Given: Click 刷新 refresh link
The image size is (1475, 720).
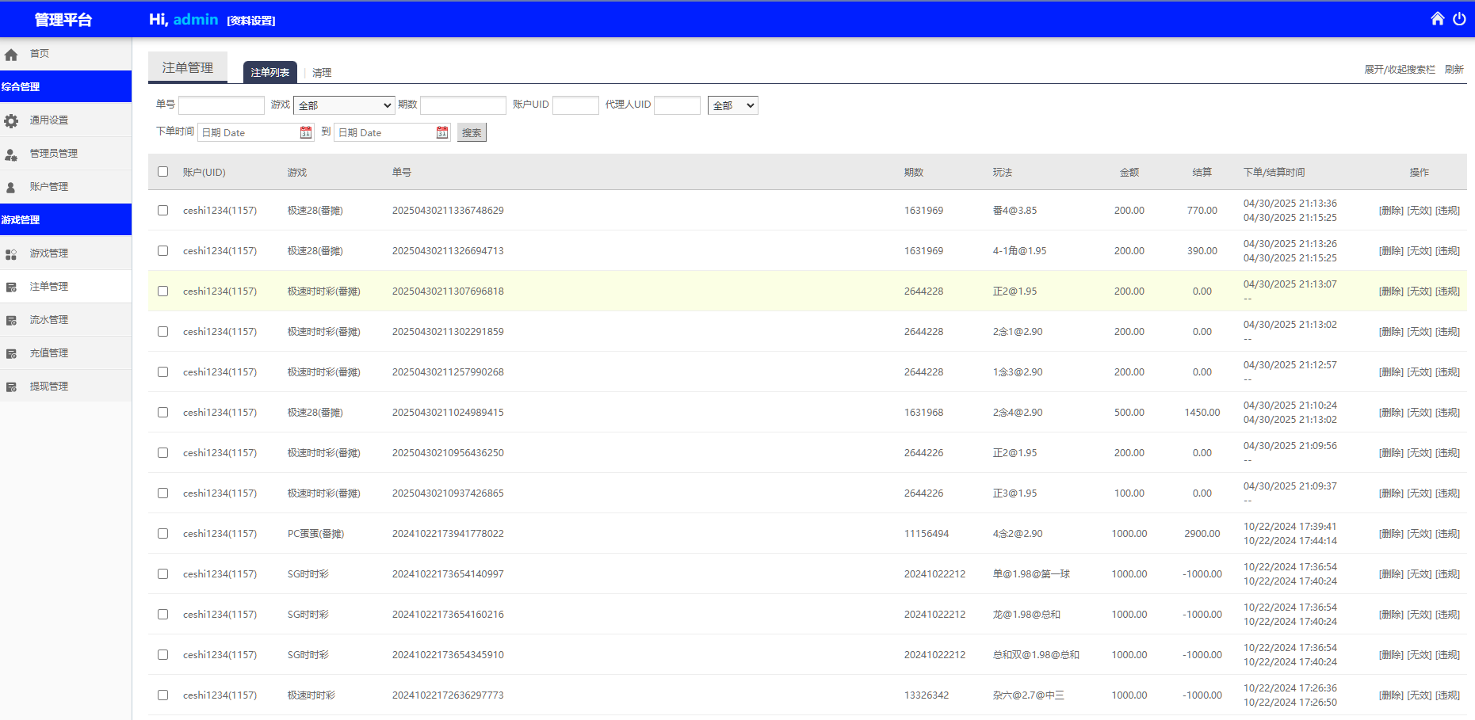Looking at the screenshot, I should tap(1454, 70).
